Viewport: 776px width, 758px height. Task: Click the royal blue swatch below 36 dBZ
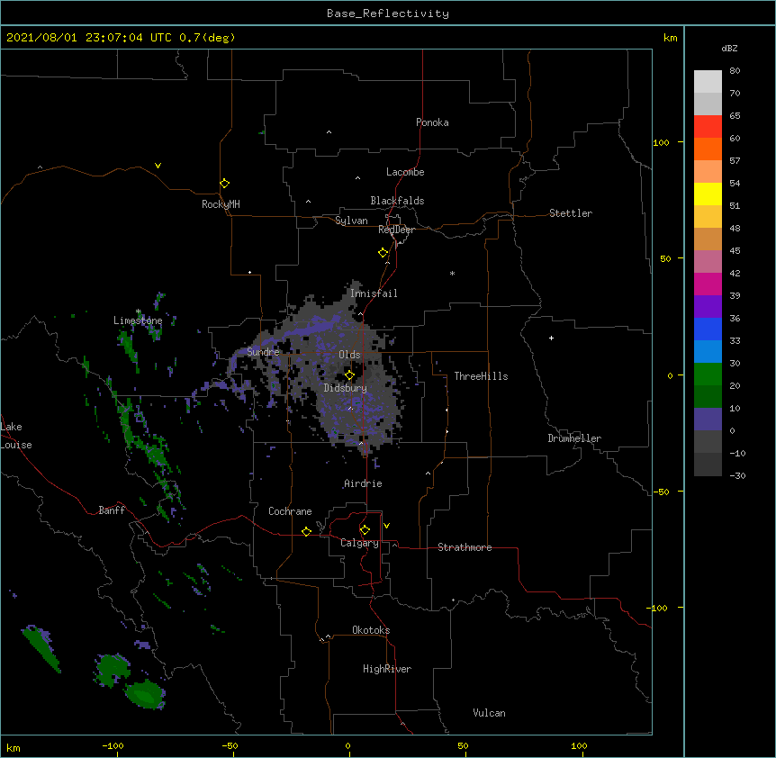pos(708,329)
